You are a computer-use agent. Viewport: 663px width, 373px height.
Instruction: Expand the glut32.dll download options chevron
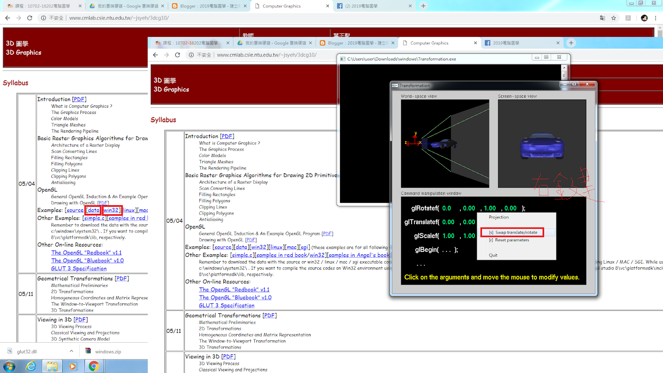71,351
